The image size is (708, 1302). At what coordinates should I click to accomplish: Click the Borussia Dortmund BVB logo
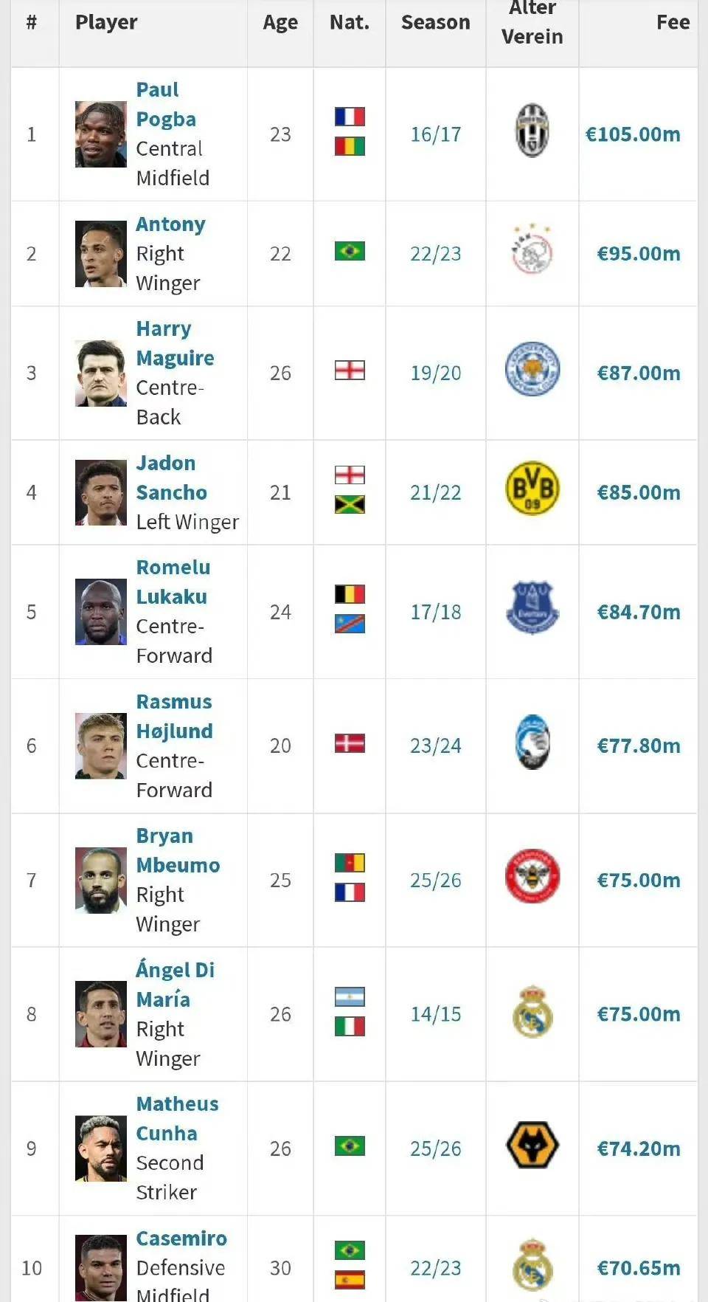click(x=532, y=489)
